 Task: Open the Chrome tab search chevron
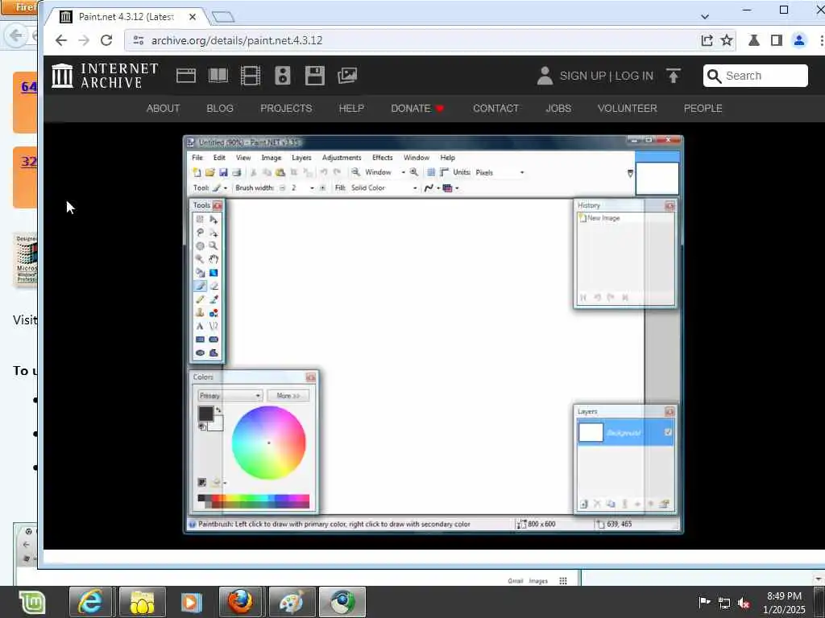[x=705, y=17]
